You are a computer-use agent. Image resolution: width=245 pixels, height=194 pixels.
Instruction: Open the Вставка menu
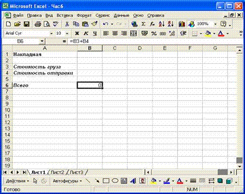pyautogui.click(x=65, y=15)
